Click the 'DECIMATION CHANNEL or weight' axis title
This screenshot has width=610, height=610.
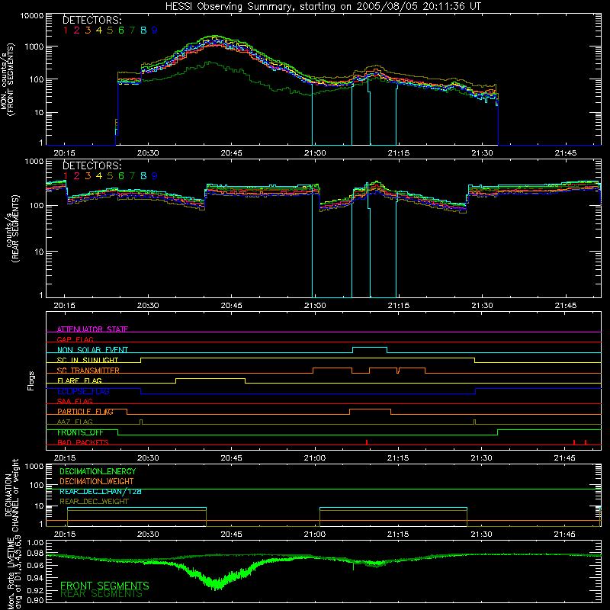(11, 495)
